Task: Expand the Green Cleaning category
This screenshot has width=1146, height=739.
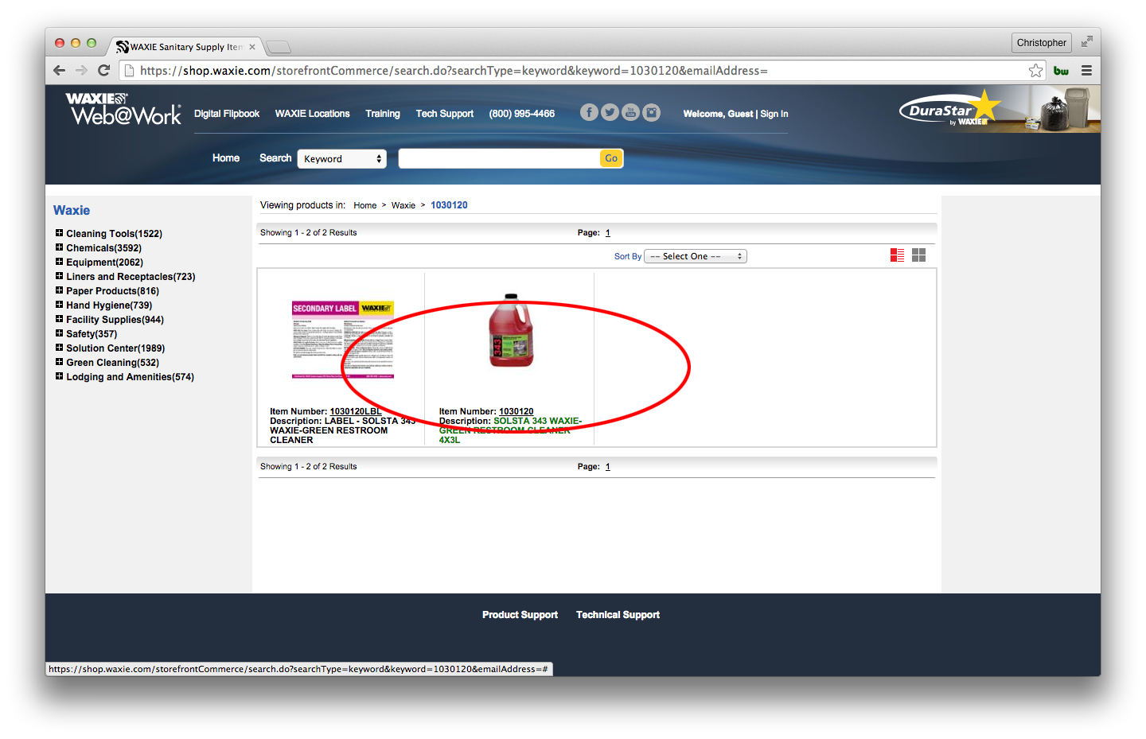Action: (x=59, y=362)
